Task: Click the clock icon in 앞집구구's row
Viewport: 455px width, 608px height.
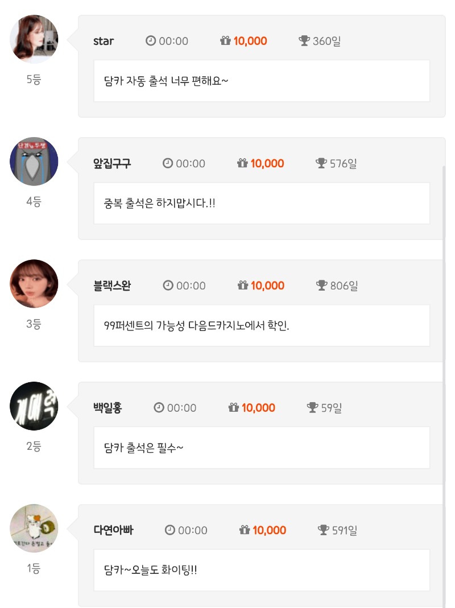Action: tap(168, 163)
